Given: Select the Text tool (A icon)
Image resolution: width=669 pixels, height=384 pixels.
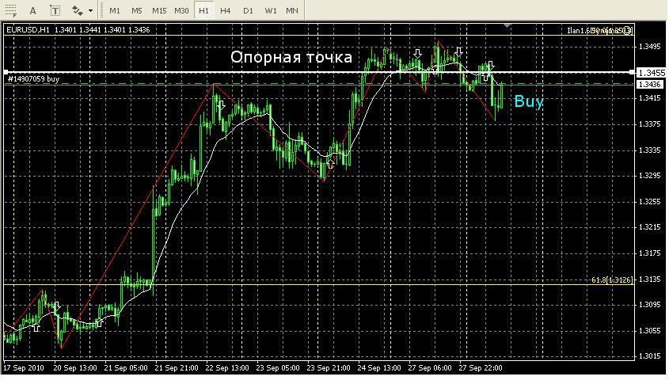Looking at the screenshot, I should pyautogui.click(x=32, y=10).
